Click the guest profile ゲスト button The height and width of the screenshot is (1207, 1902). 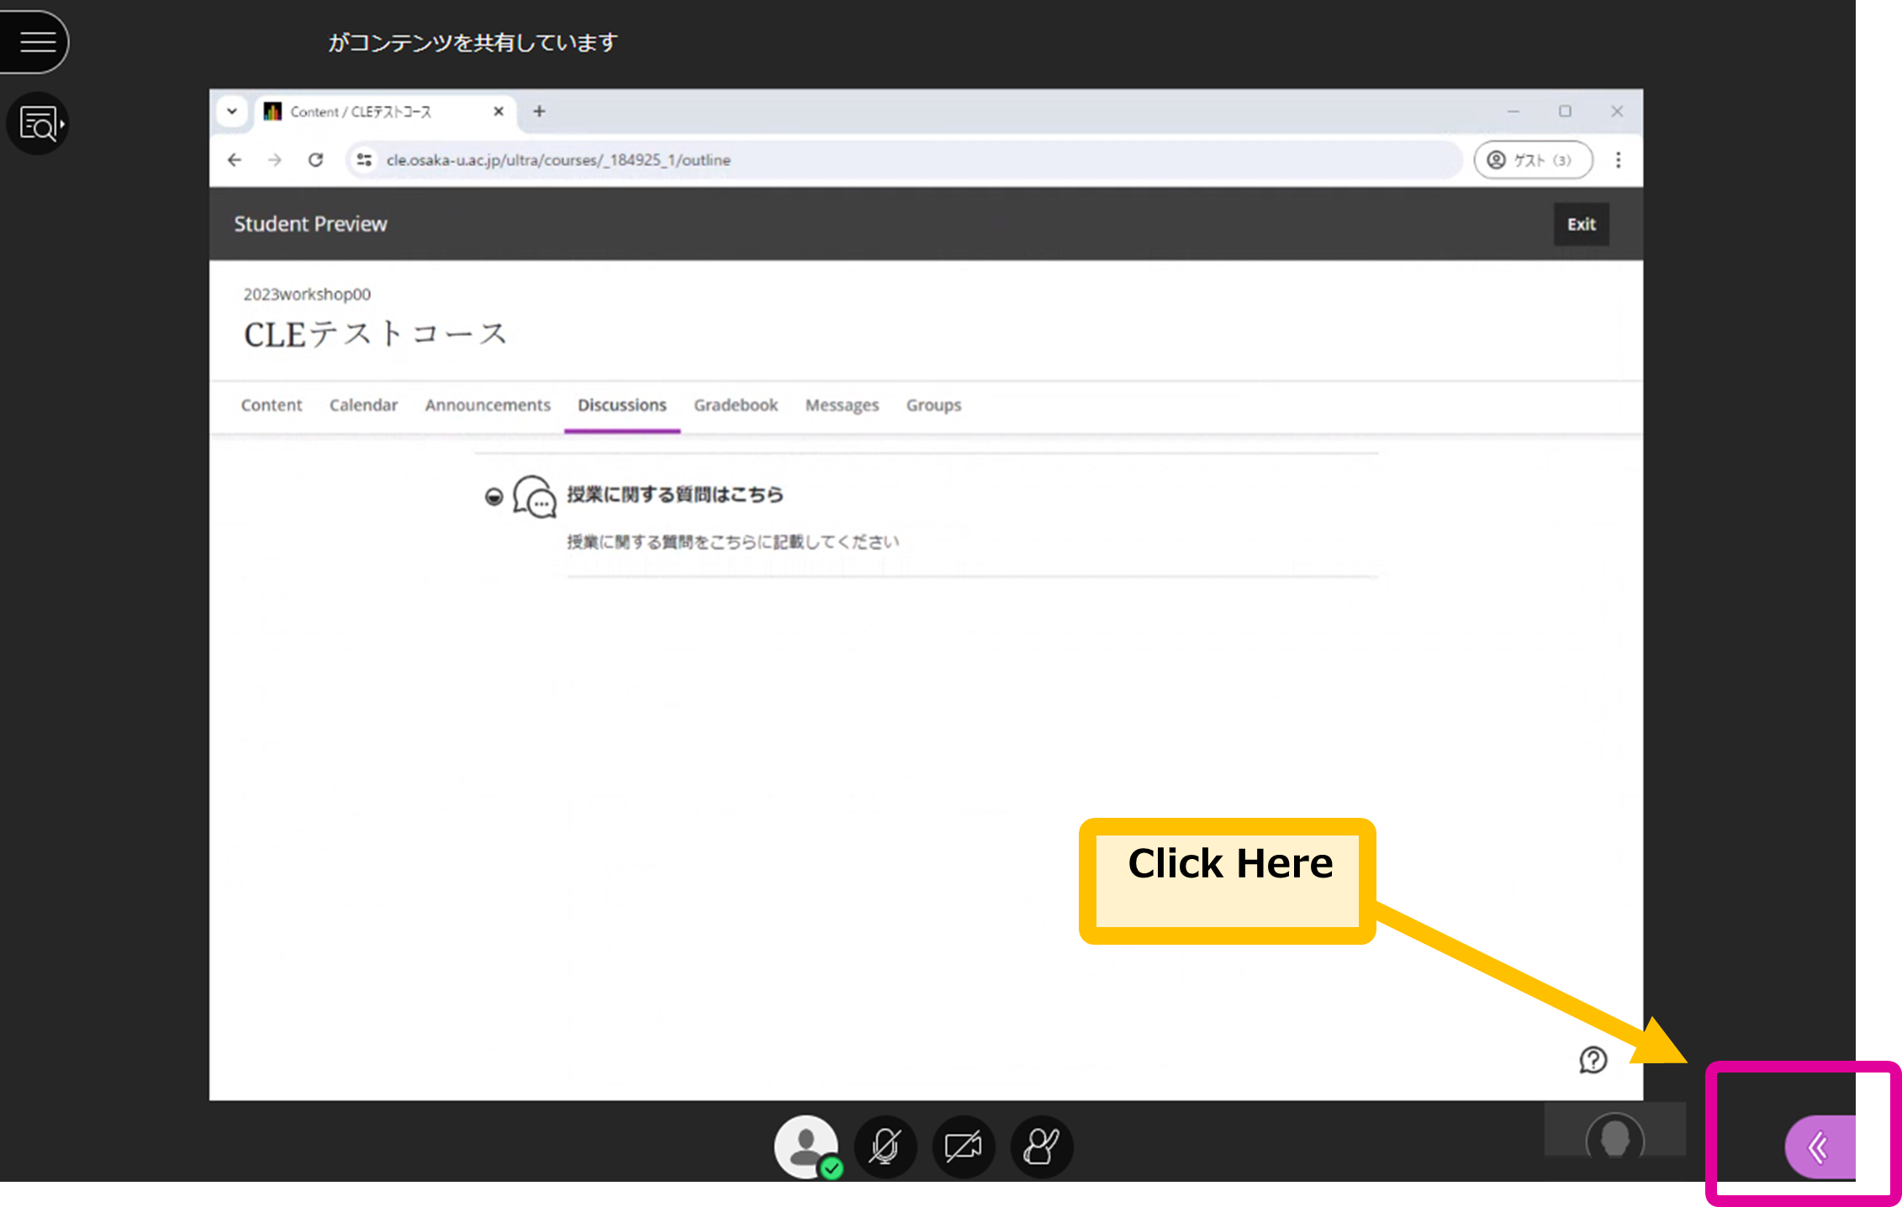coord(1533,160)
